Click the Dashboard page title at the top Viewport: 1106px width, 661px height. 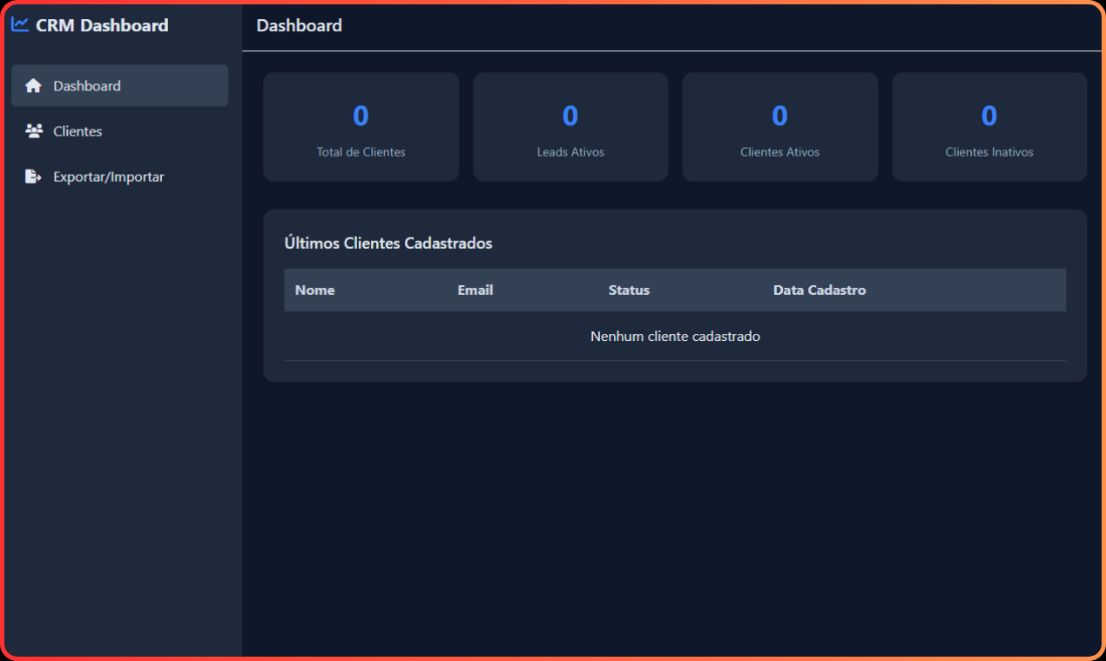point(299,25)
